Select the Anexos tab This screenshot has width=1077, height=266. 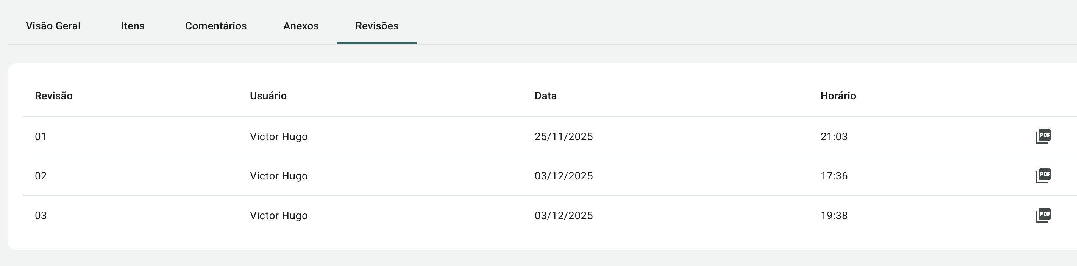pos(301,26)
